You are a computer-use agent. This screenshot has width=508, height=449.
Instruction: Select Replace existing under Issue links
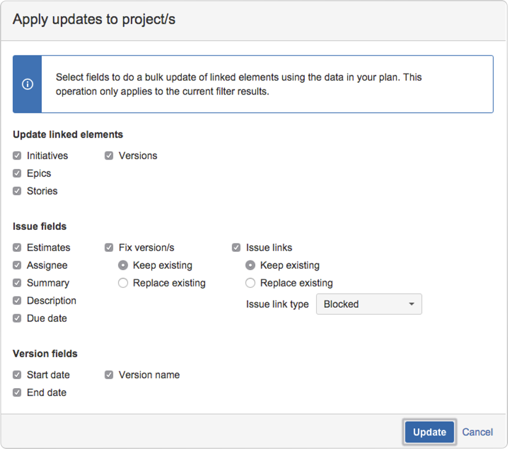pos(250,283)
